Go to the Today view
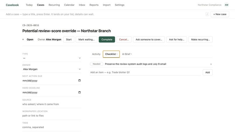 [x=29, y=5]
